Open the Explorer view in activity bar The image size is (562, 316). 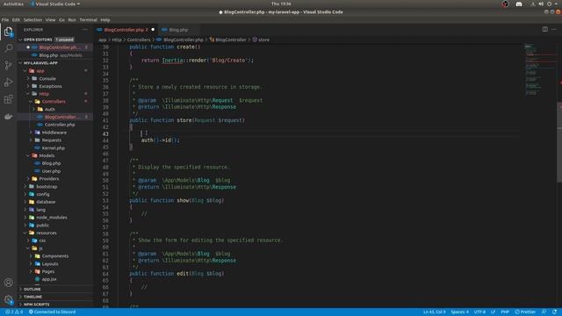click(8, 32)
